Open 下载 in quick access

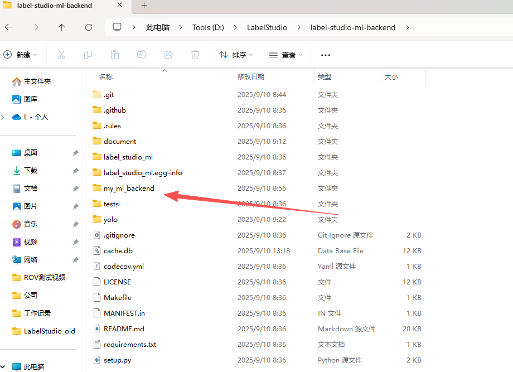click(25, 171)
